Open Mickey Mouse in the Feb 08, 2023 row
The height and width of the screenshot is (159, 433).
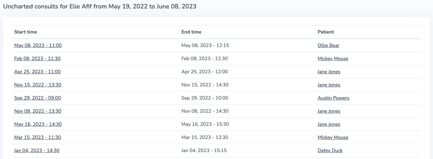333,59
